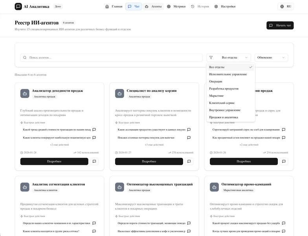Switch to the Чат tab
Image resolution: width=308 pixels, height=236 pixels.
[x=134, y=6]
